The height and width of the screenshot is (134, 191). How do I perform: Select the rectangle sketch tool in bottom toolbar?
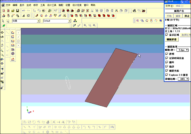[x=49, y=127]
